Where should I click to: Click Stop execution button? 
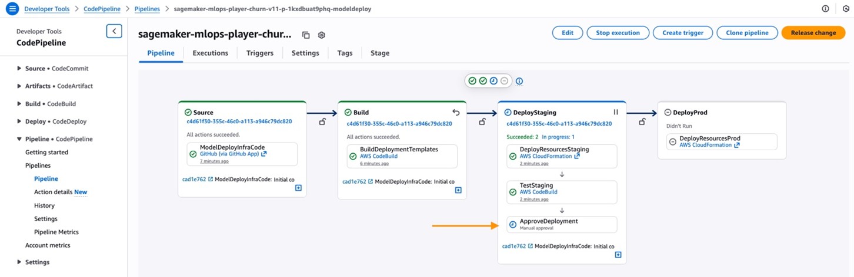pyautogui.click(x=618, y=33)
